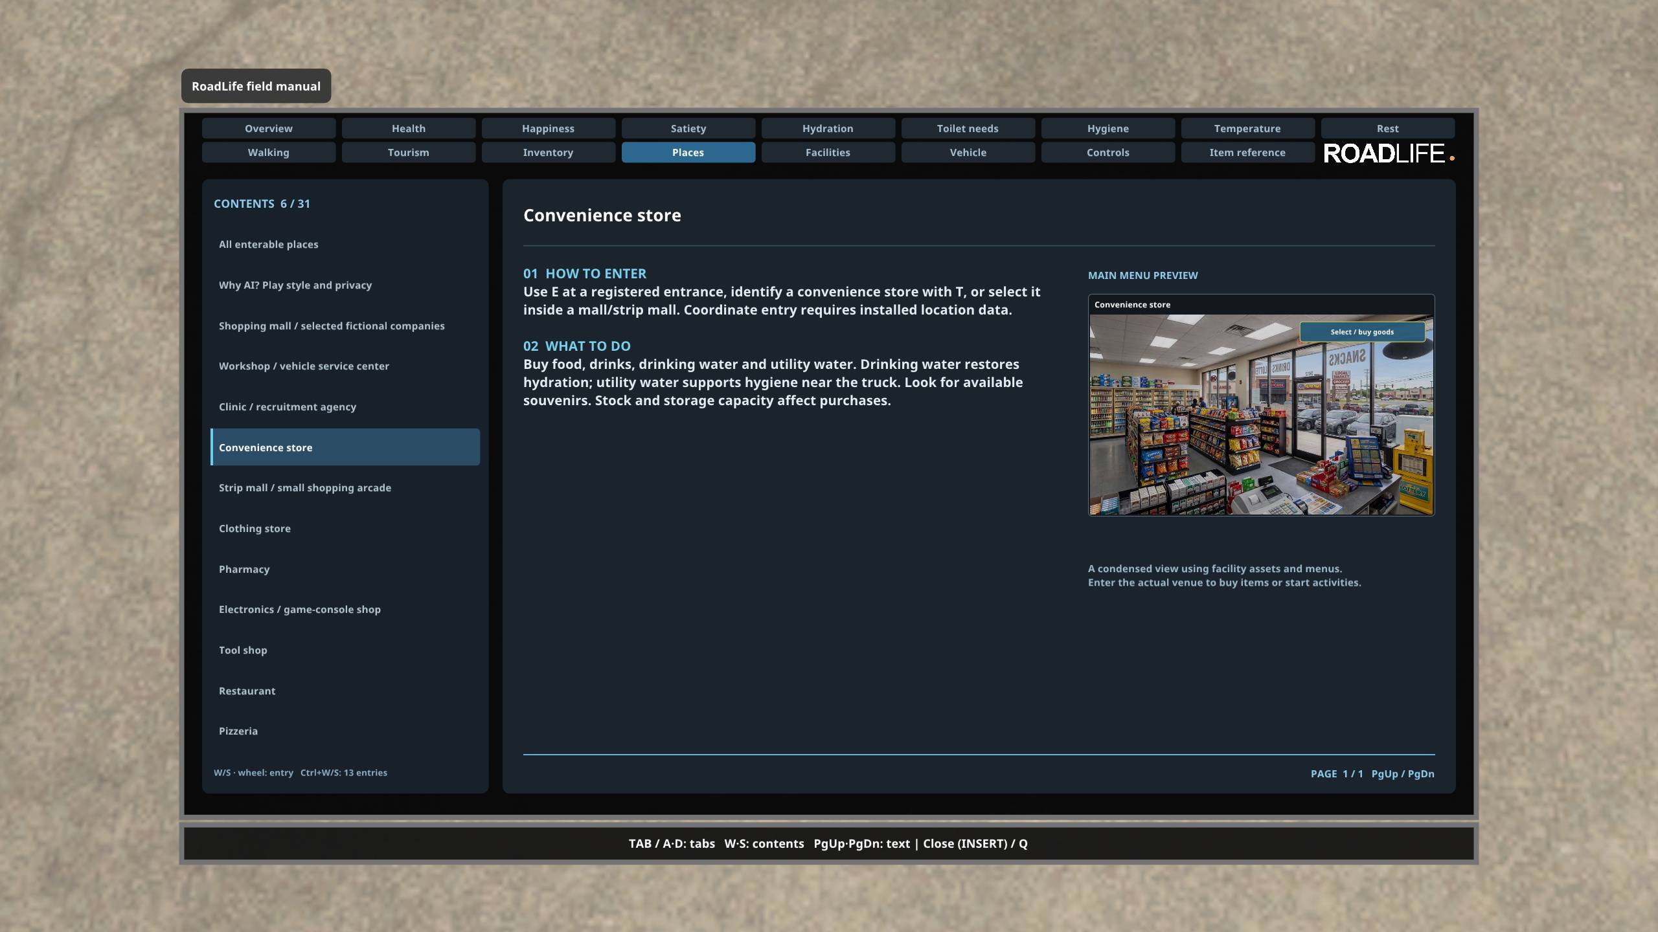Screen dimensions: 1658x932
Task: Open the 'Tool shop' entry
Action: (x=345, y=650)
